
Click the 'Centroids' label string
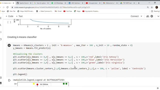click(138, 68)
